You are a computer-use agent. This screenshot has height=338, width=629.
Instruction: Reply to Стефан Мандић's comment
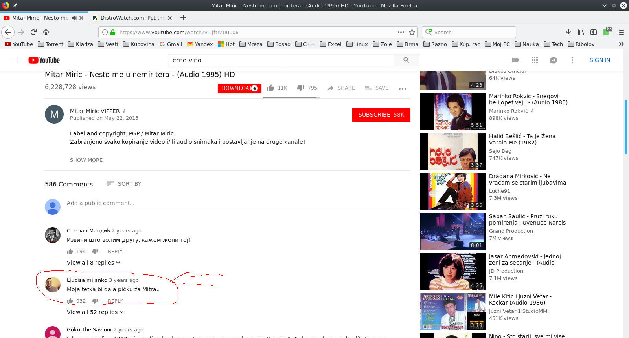coord(115,252)
